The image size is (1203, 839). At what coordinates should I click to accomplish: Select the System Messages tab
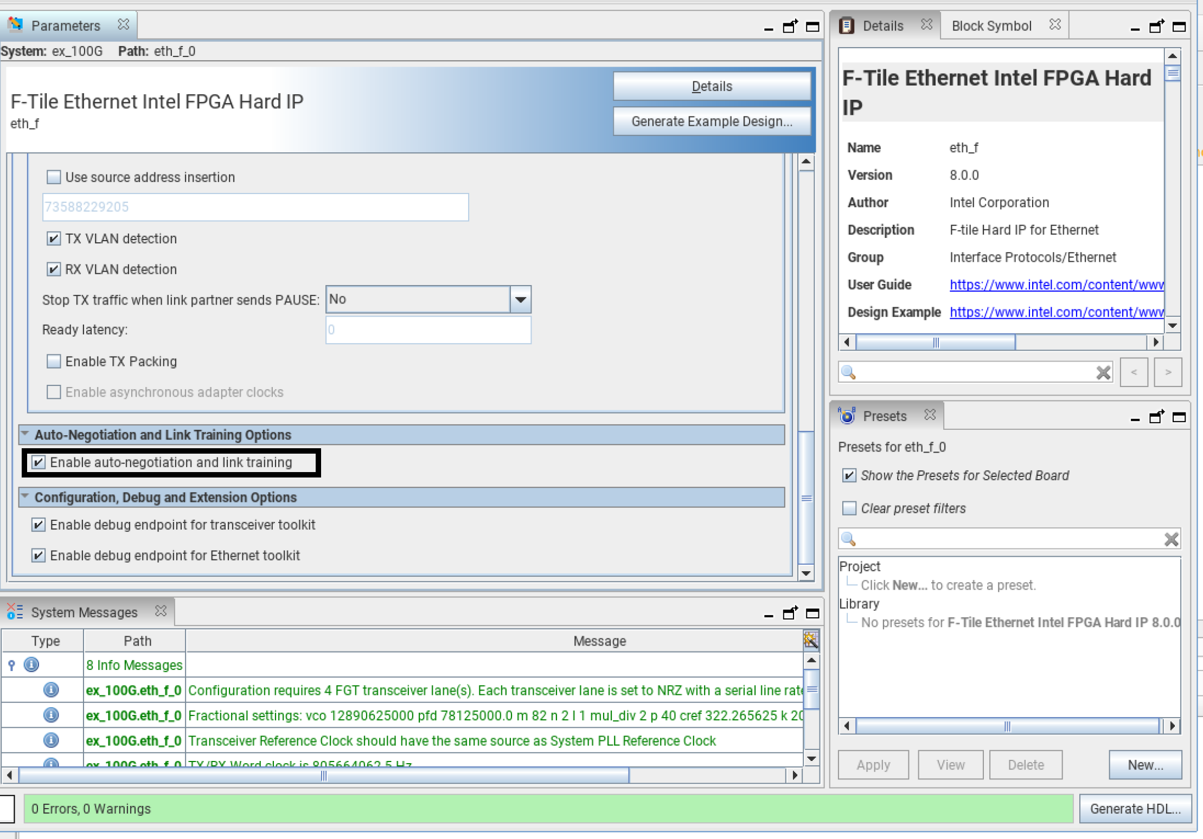point(84,612)
